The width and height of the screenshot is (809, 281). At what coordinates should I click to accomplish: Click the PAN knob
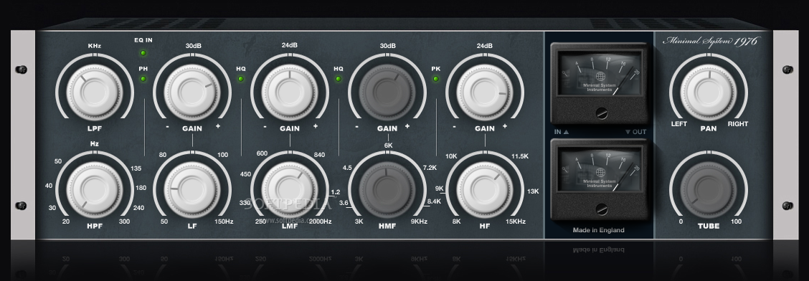pyautogui.click(x=709, y=92)
